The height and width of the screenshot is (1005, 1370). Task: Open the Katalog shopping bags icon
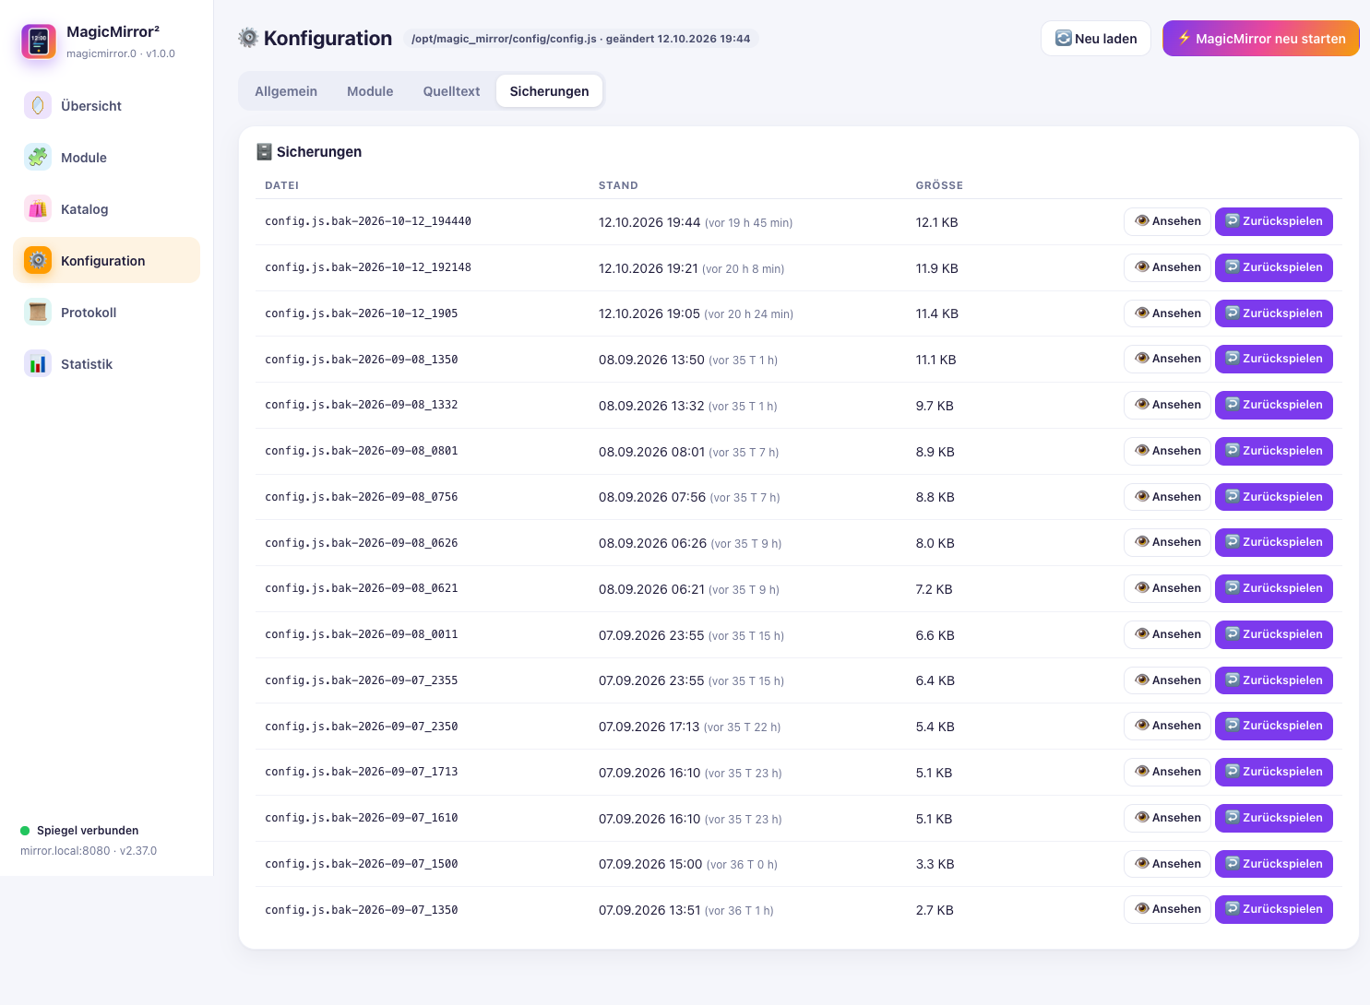pyautogui.click(x=38, y=209)
